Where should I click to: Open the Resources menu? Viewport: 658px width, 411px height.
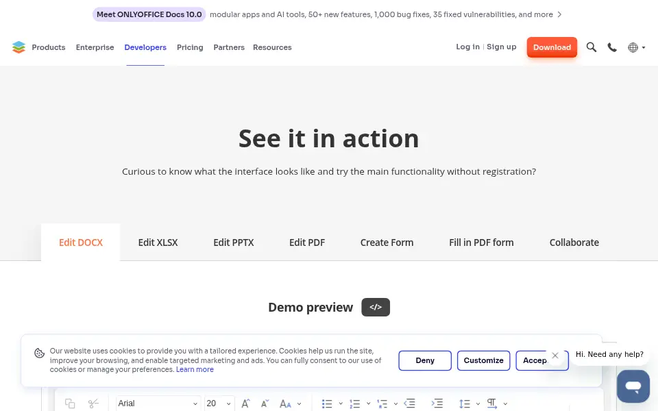click(272, 47)
